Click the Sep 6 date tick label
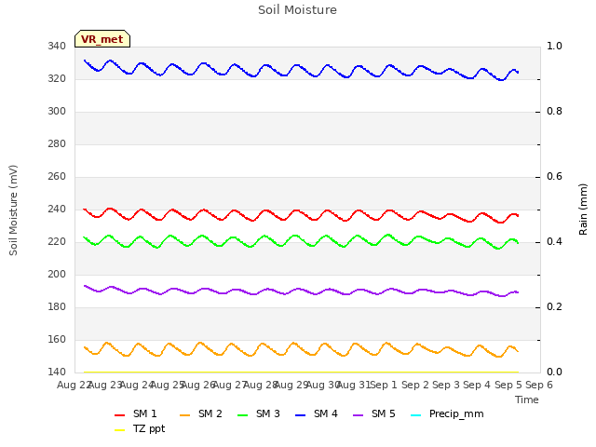 (x=539, y=385)
